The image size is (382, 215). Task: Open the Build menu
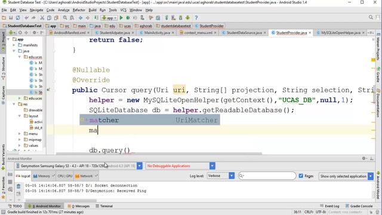[93, 10]
